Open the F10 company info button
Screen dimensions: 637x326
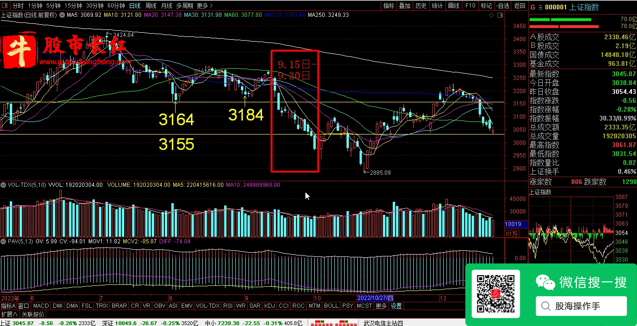click(470, 6)
